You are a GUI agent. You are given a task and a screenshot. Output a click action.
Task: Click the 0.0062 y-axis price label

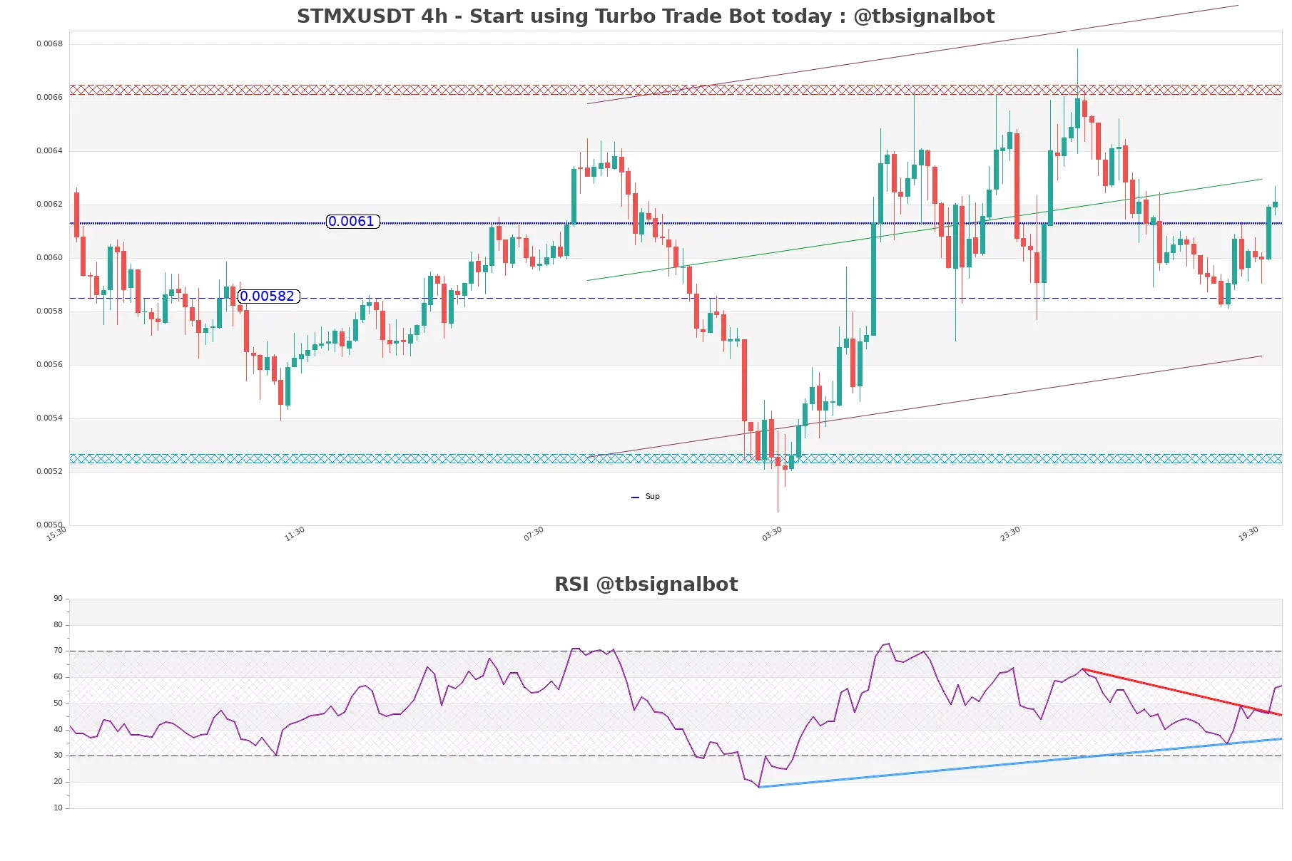(x=50, y=205)
